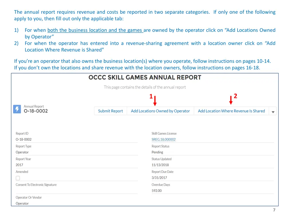Viewport: 293px width, 220px height.
Task: Click the underlined 'both the business location and the games' text
Action: pyautogui.click(x=95, y=30)
